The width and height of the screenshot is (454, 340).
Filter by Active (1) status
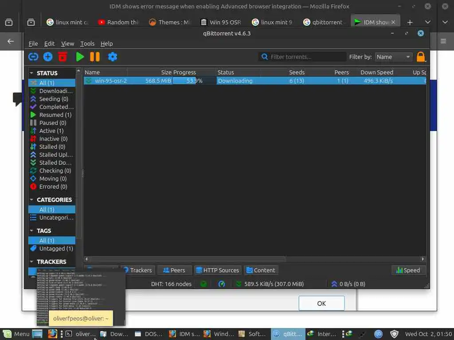(52, 131)
